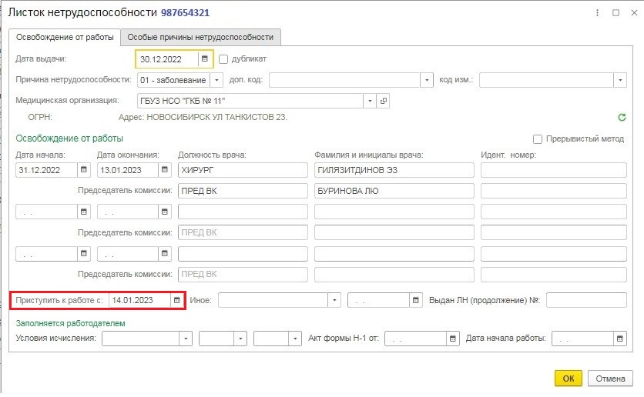This screenshot has height=397, width=644.
Task: Click the field containing ГИЛЯЗИТДИНОВ ЭЗ
Action: pyautogui.click(x=394, y=170)
